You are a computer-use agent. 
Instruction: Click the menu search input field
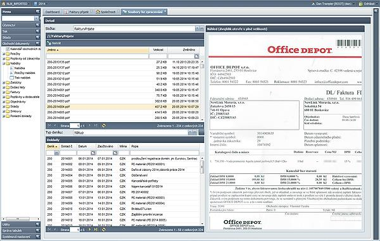(x=18, y=18)
